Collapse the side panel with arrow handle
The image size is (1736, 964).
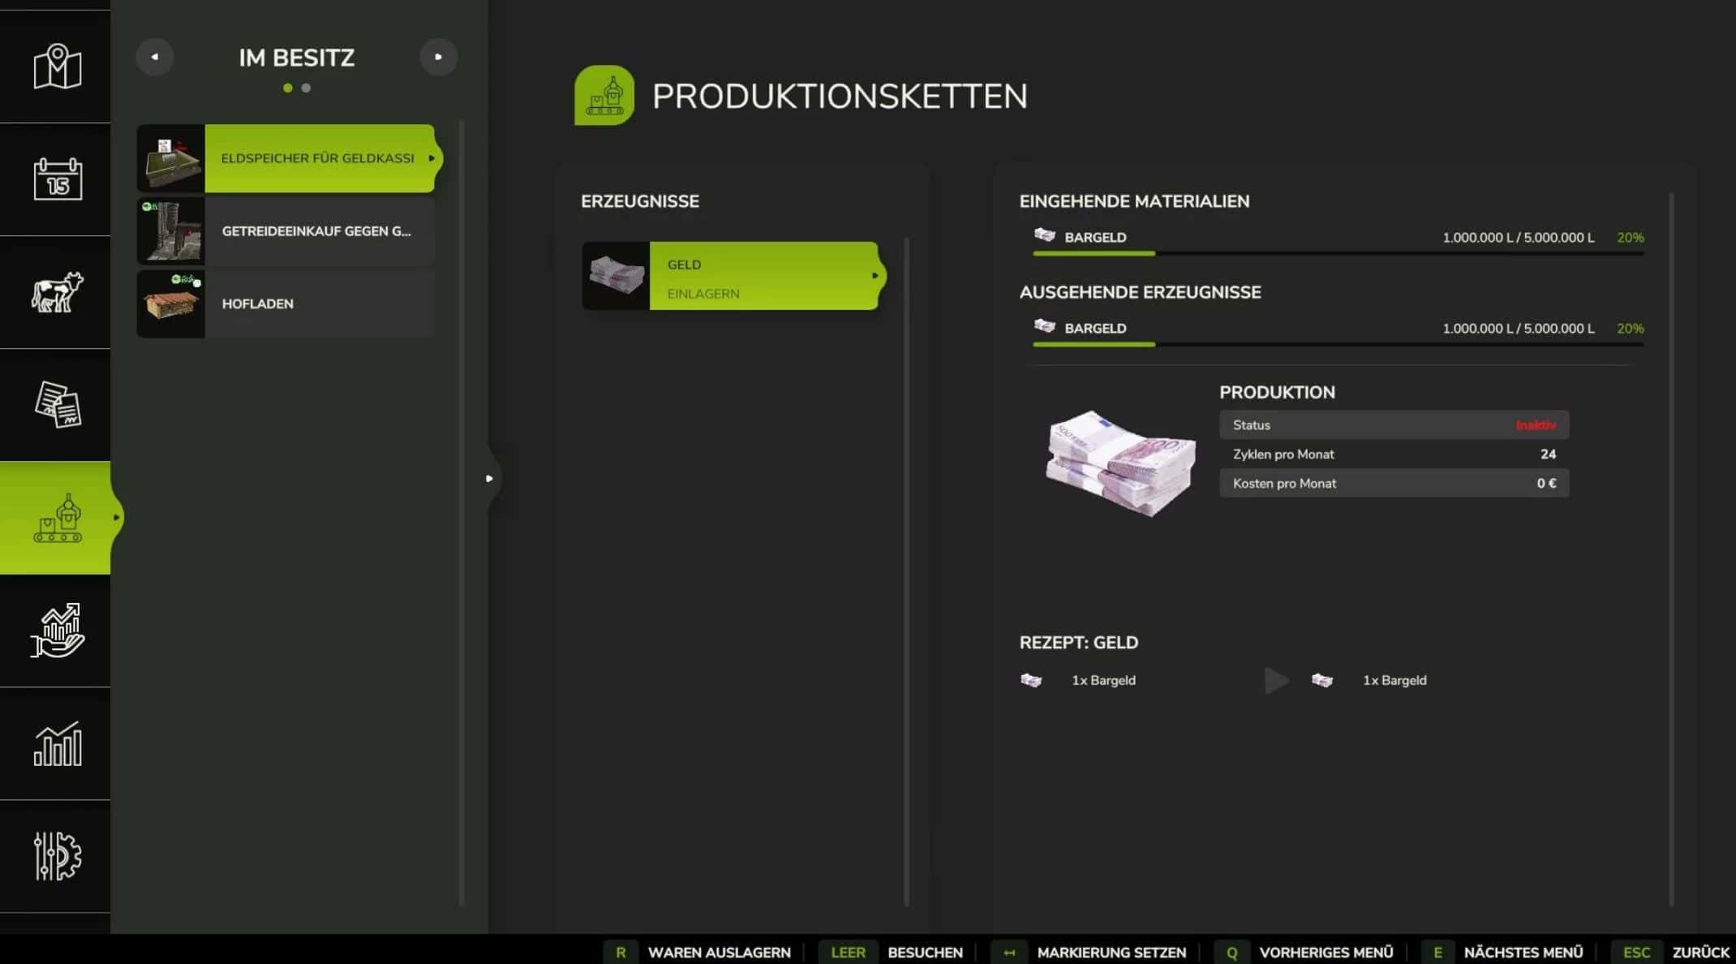pos(489,479)
